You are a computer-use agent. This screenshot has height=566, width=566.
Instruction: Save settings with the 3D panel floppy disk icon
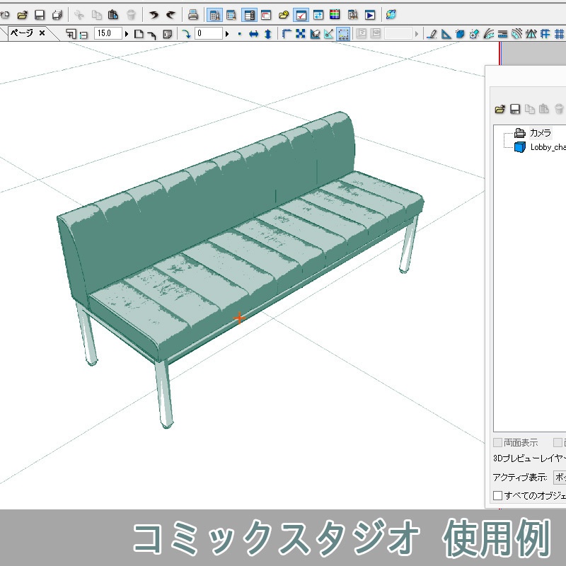[x=514, y=109]
